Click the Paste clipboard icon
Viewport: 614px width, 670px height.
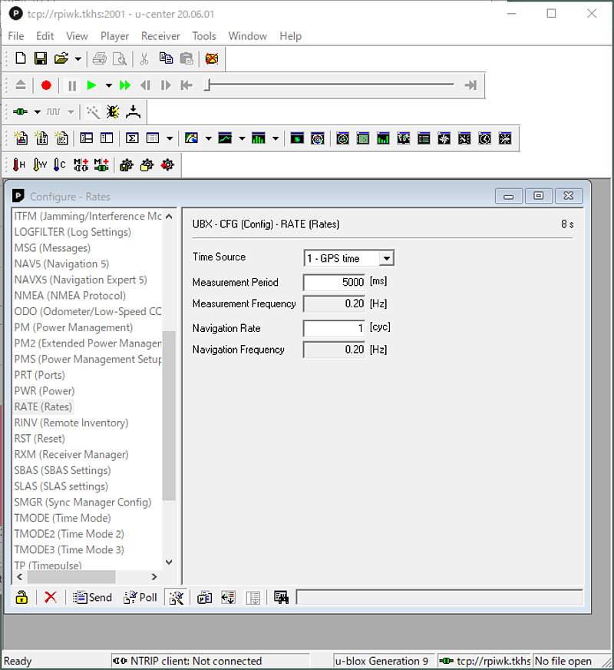(186, 58)
